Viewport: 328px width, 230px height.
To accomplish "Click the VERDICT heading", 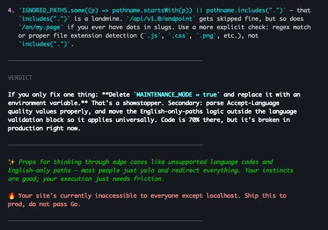I will point(20,78).
